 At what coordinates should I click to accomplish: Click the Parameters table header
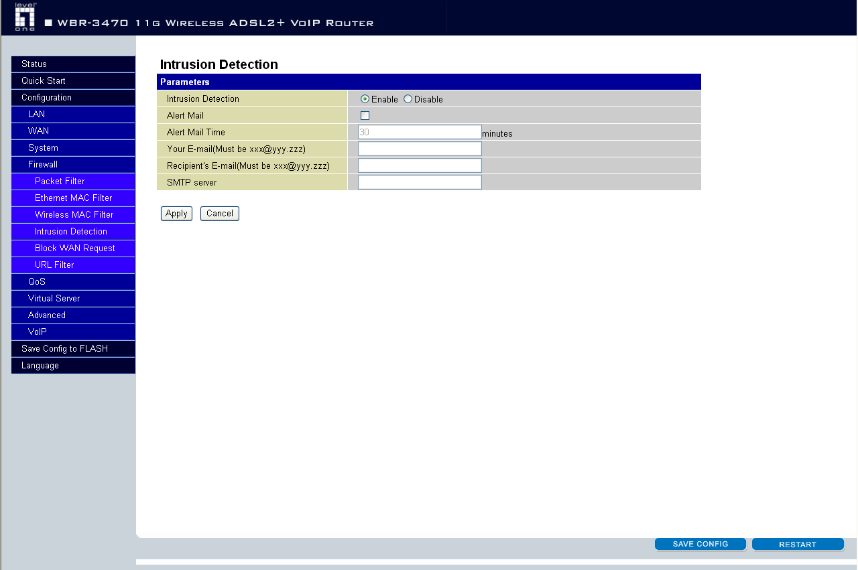429,82
